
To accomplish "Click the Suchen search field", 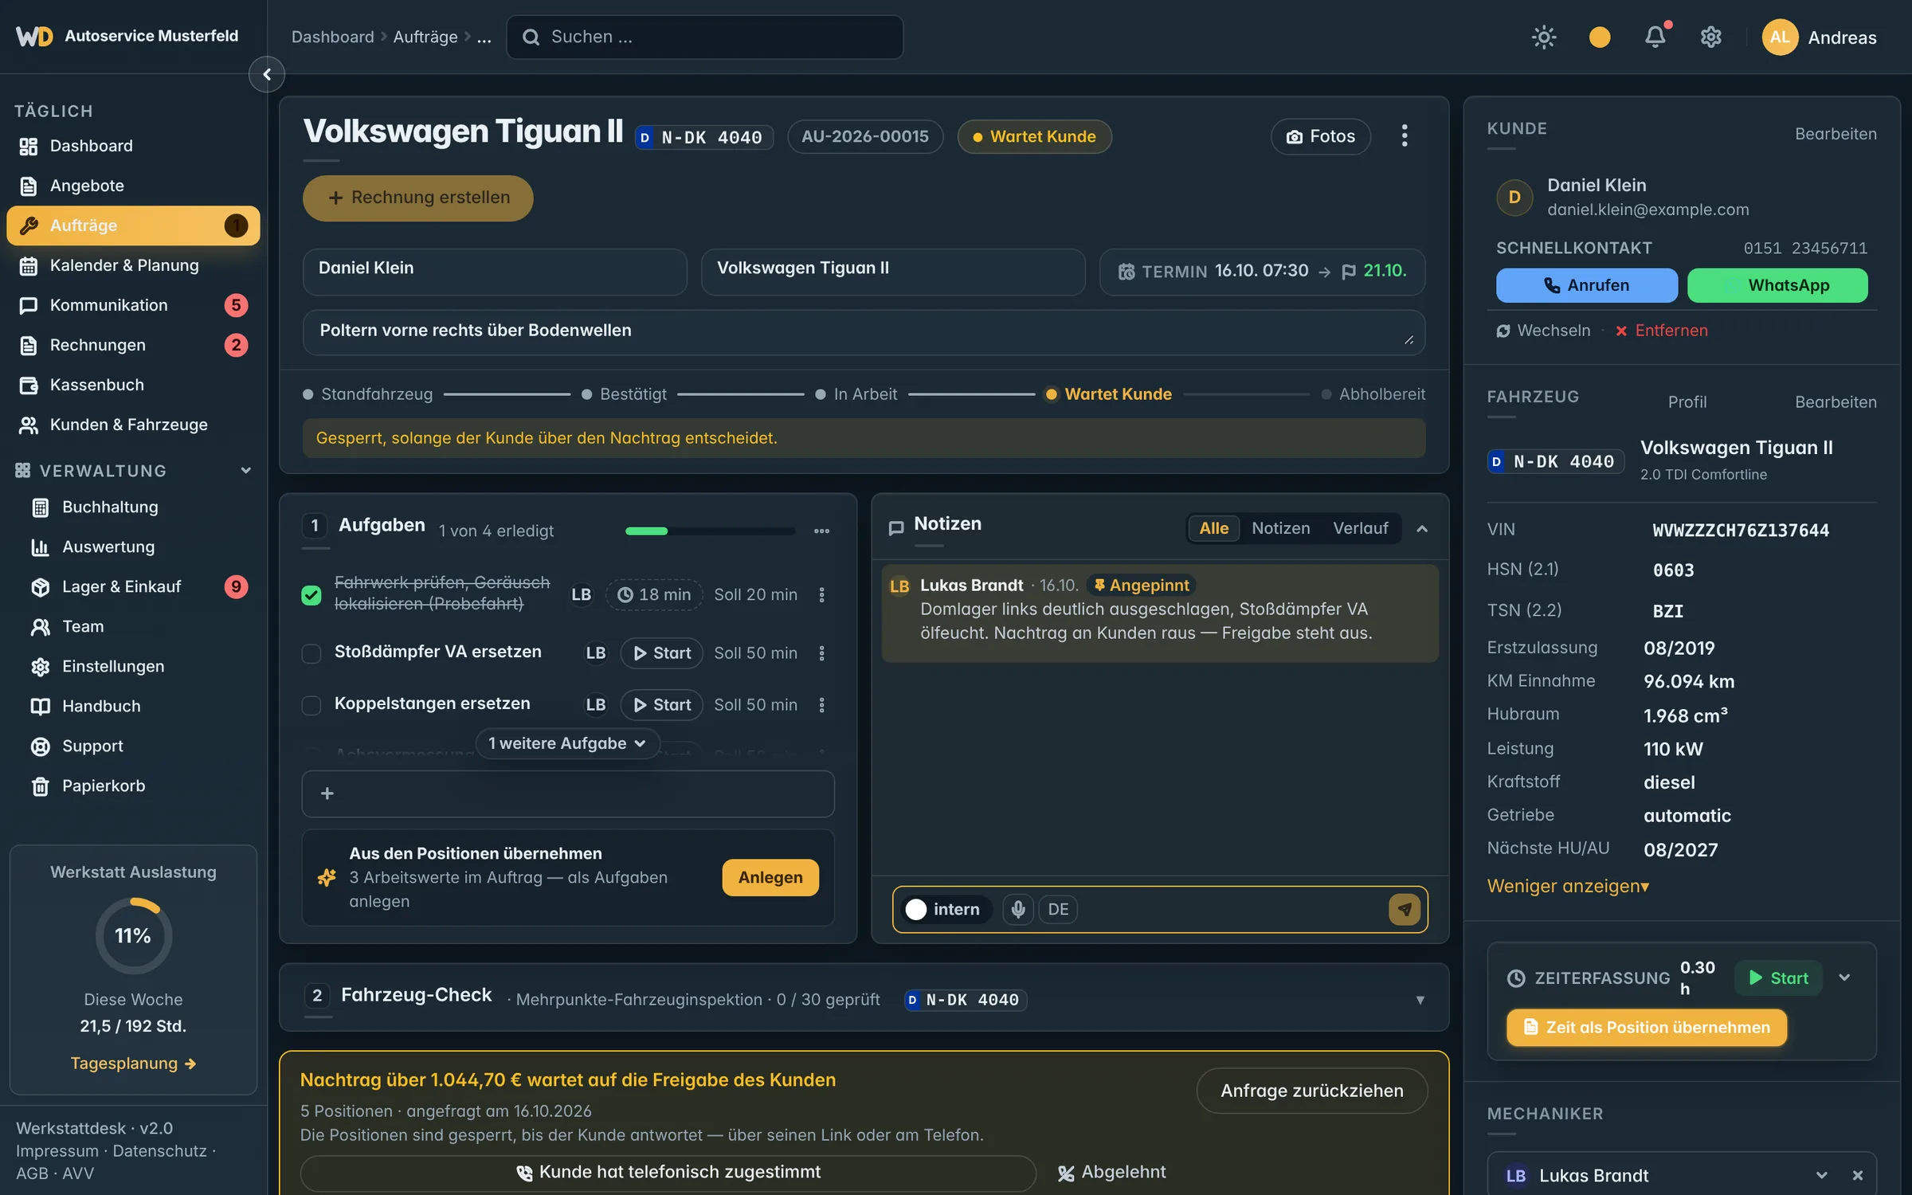I will point(705,37).
